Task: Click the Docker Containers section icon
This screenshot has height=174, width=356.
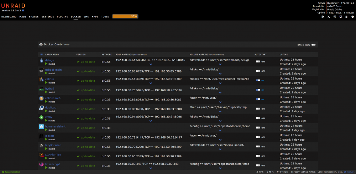Action: tap(41, 44)
